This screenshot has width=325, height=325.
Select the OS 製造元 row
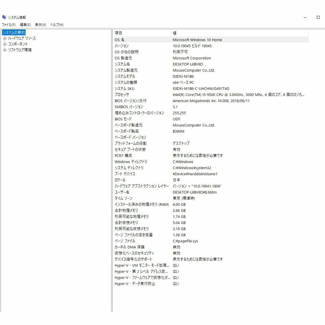click(x=211, y=58)
